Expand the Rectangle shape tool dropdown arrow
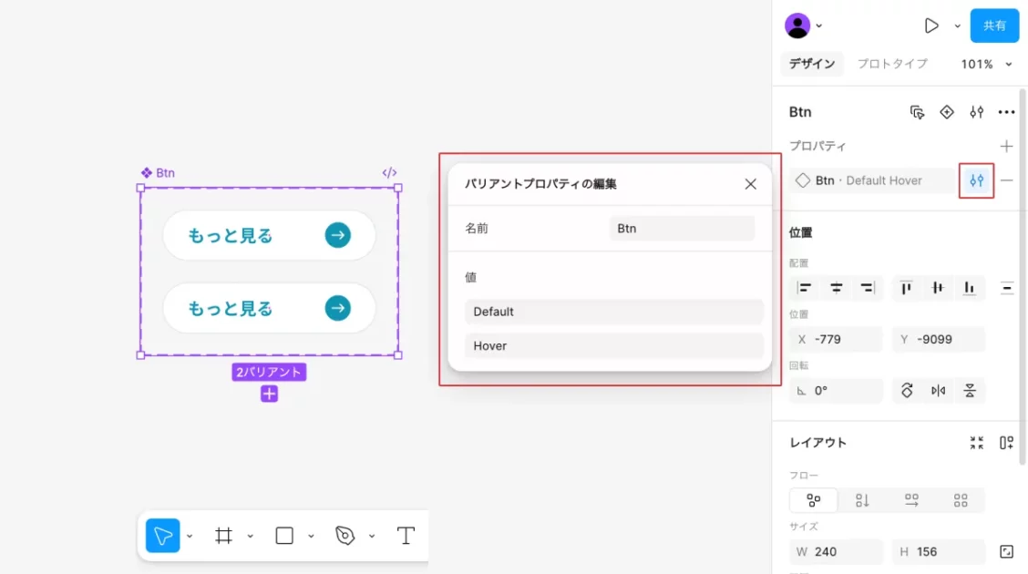Screen dimensions: 1028x574 pyautogui.click(x=311, y=536)
